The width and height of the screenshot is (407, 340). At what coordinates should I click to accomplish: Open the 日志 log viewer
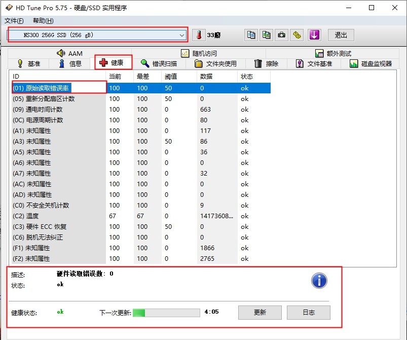pos(309,312)
